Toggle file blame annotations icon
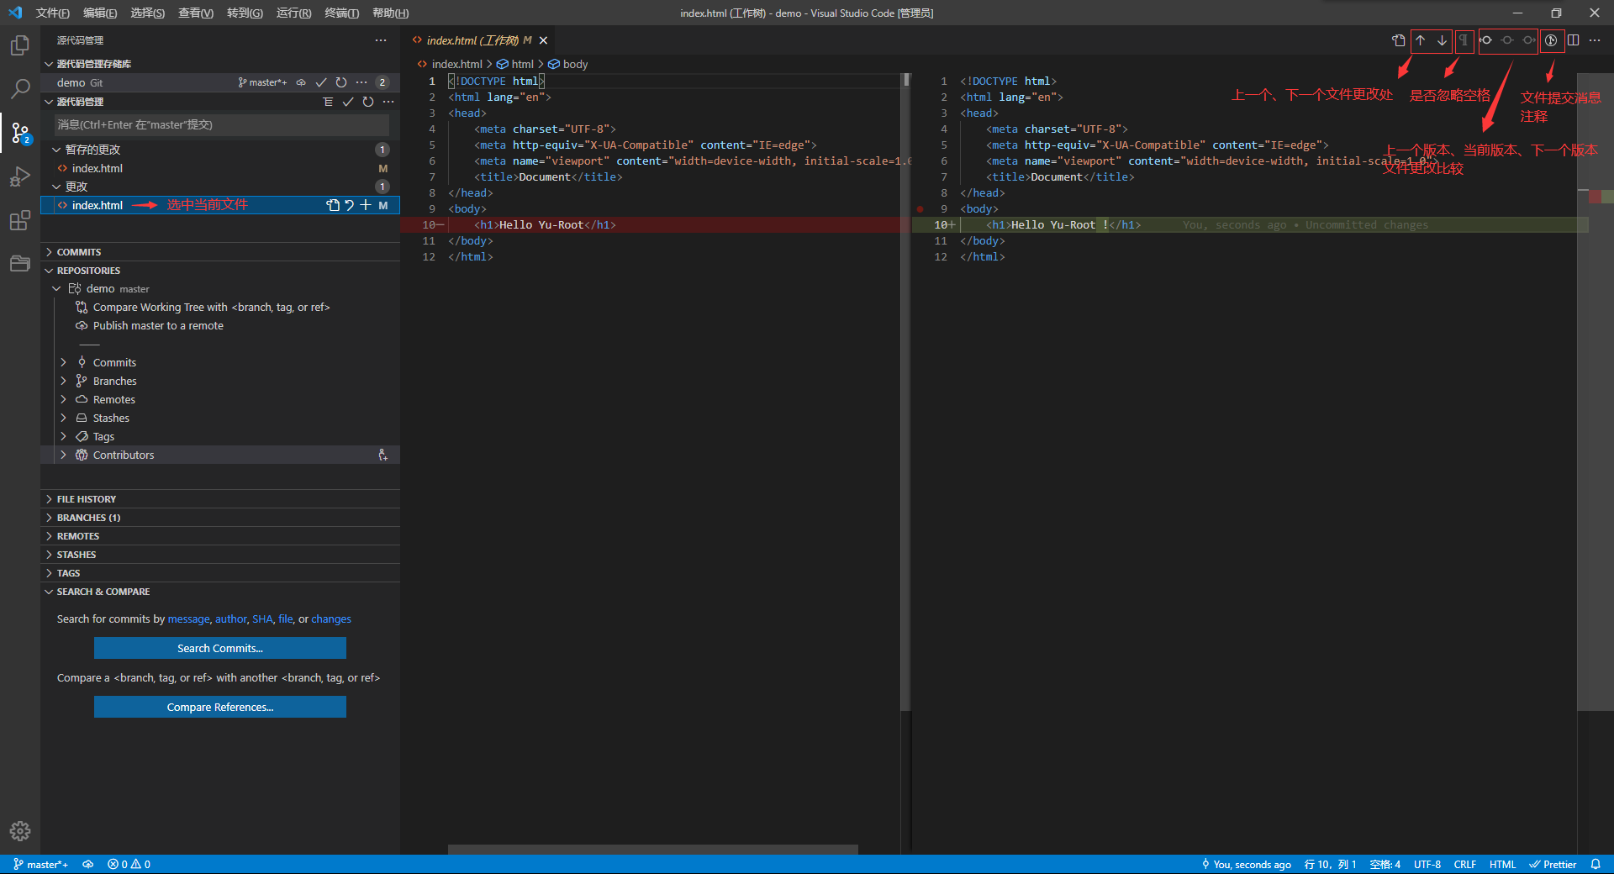This screenshot has width=1614, height=874. pyautogui.click(x=1551, y=40)
